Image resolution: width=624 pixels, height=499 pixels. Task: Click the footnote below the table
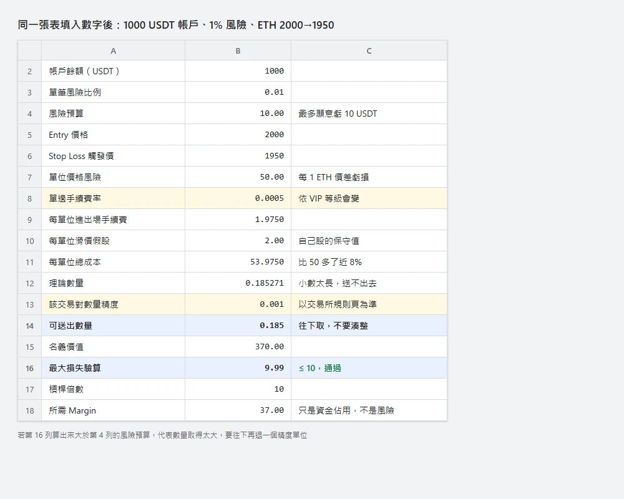click(162, 435)
